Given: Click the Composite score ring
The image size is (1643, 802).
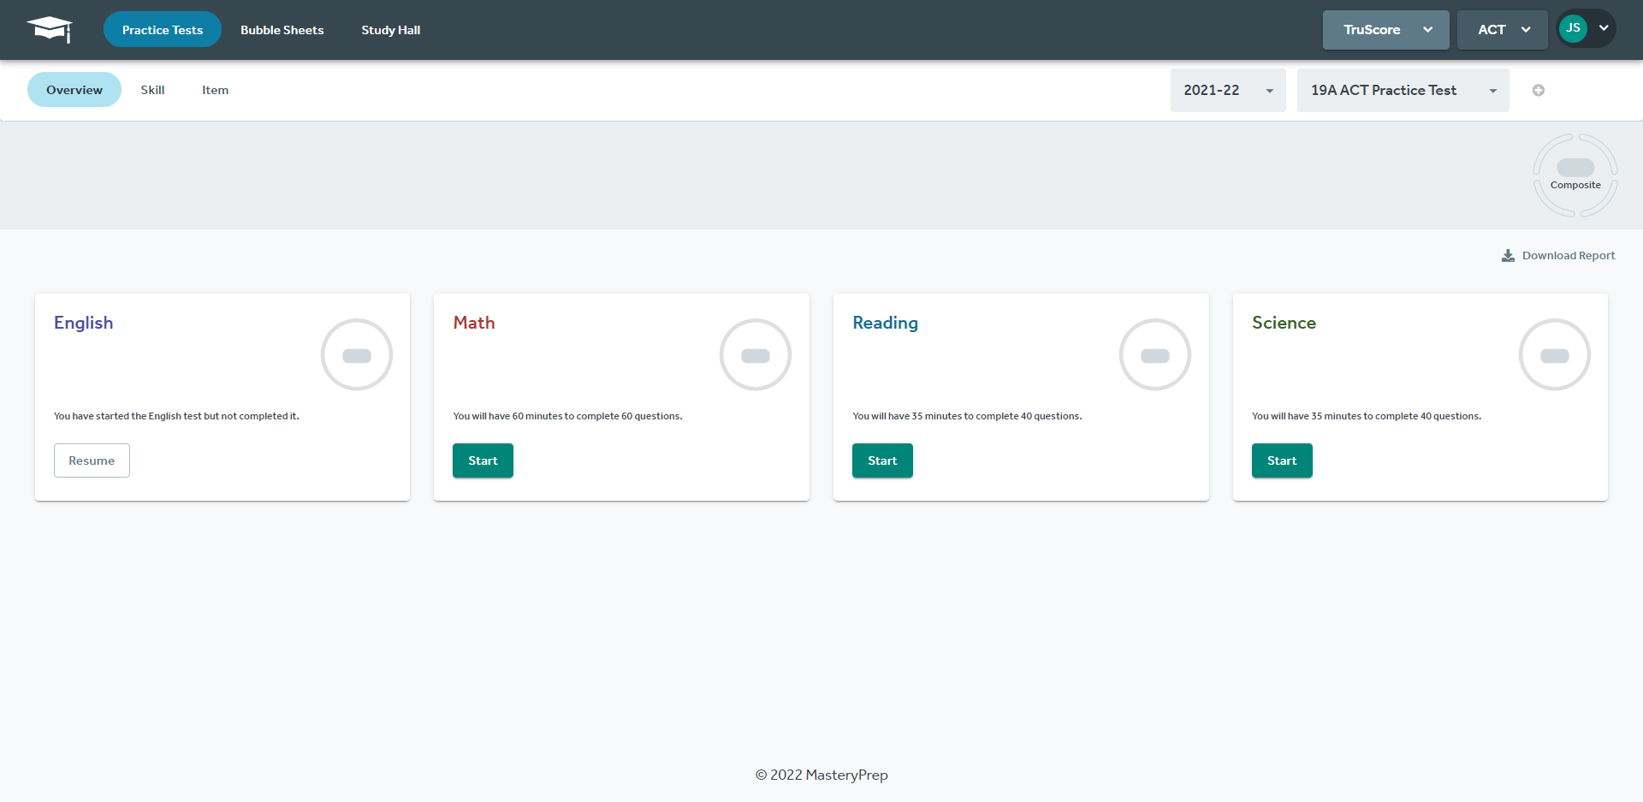Looking at the screenshot, I should pyautogui.click(x=1575, y=174).
